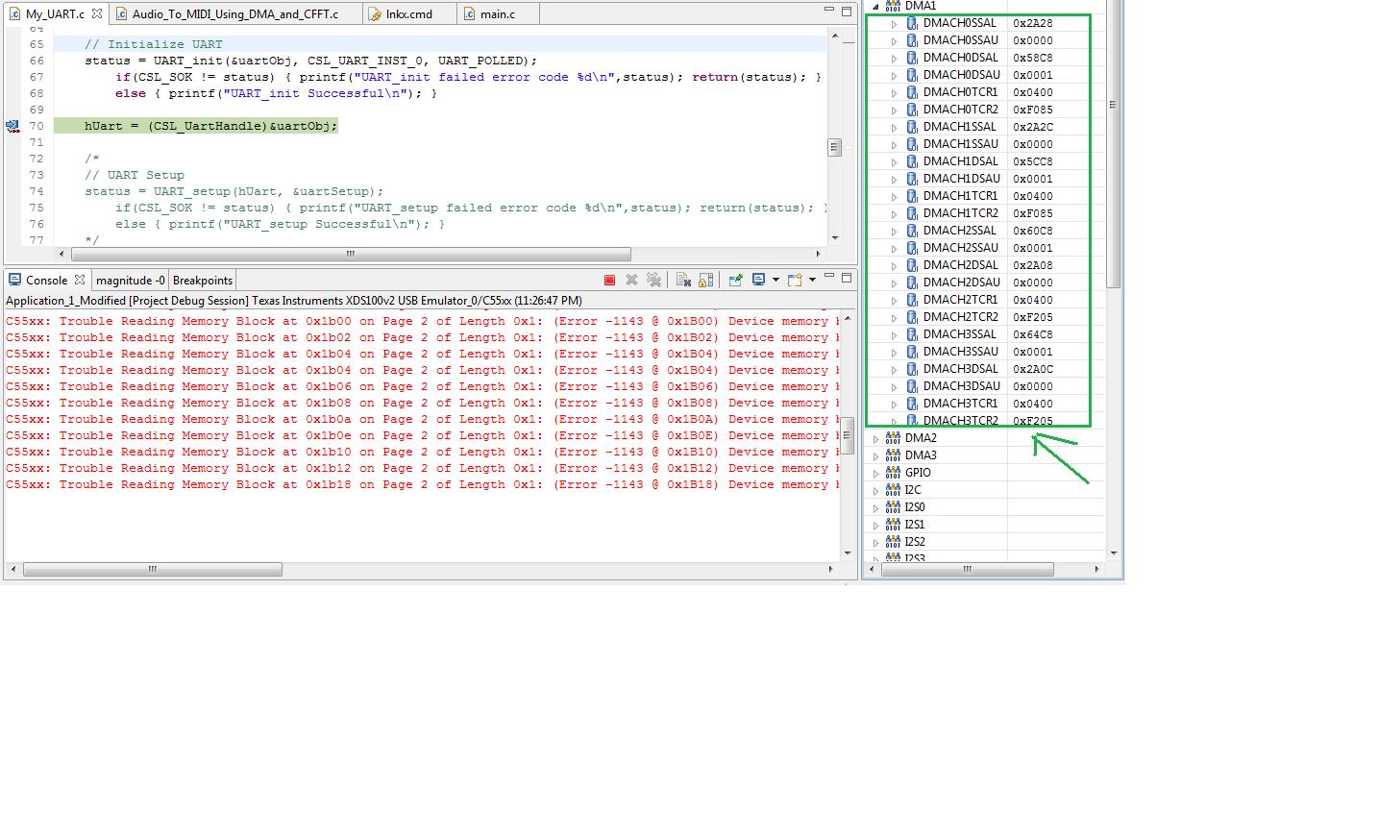The width and height of the screenshot is (1378, 835).
Task: Close the Console view tab
Action: click(80, 281)
